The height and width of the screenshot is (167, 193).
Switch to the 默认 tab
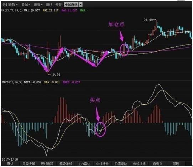[x=10, y=164]
